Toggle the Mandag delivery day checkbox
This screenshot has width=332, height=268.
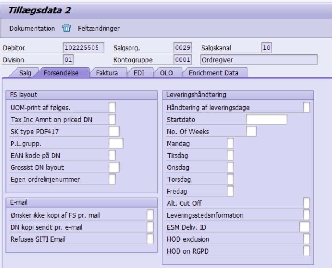pyautogui.click(x=230, y=143)
